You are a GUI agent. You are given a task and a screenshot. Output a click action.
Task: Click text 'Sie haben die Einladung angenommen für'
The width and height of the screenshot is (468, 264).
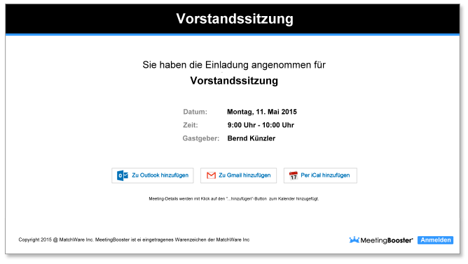234,64
